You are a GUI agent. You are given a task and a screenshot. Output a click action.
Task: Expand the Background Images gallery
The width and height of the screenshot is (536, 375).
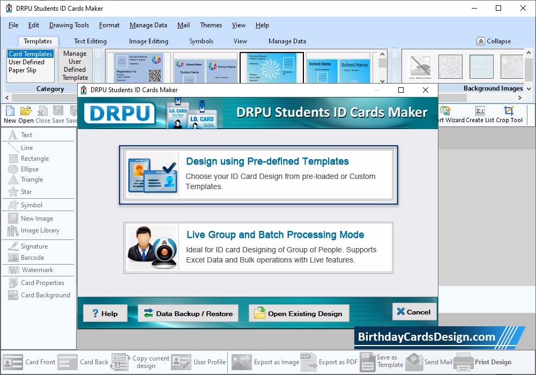pos(529,89)
